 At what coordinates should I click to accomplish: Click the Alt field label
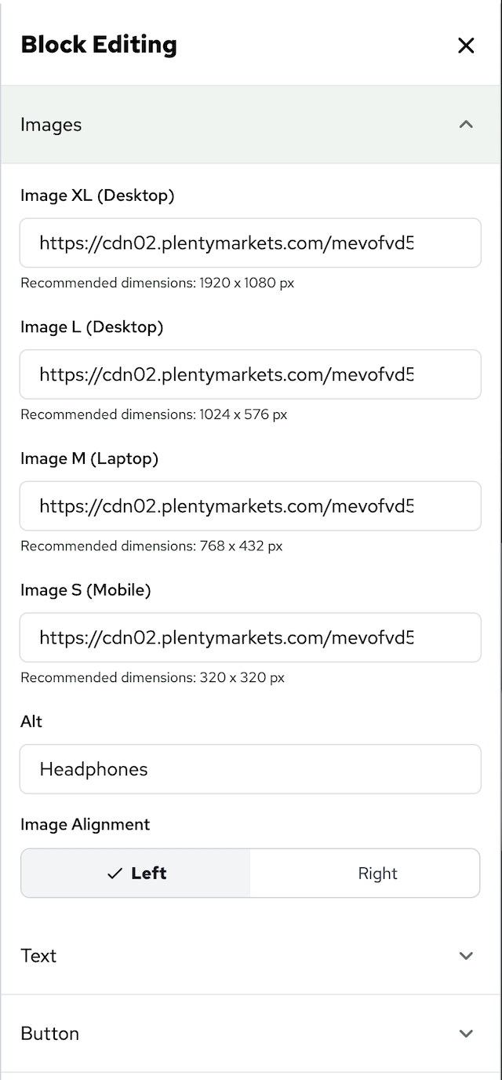point(31,721)
